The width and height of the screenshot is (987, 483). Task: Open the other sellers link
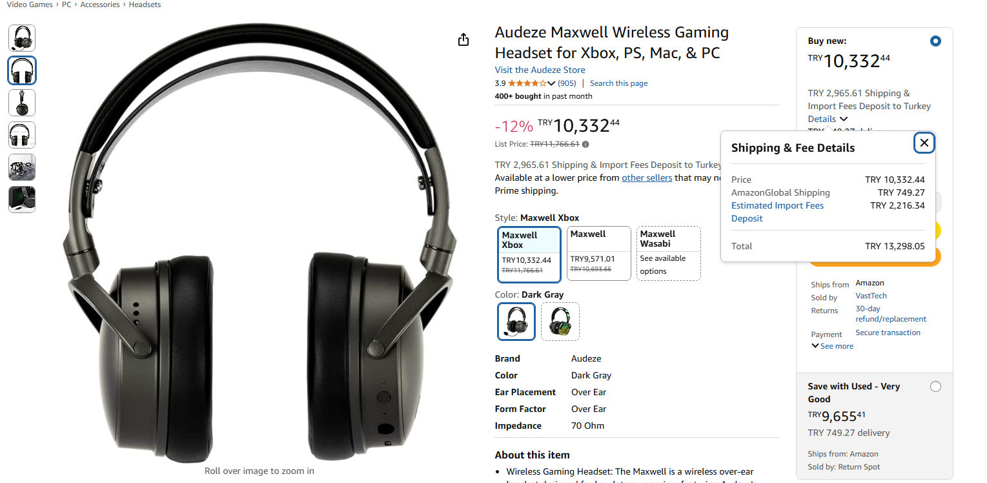coord(647,178)
